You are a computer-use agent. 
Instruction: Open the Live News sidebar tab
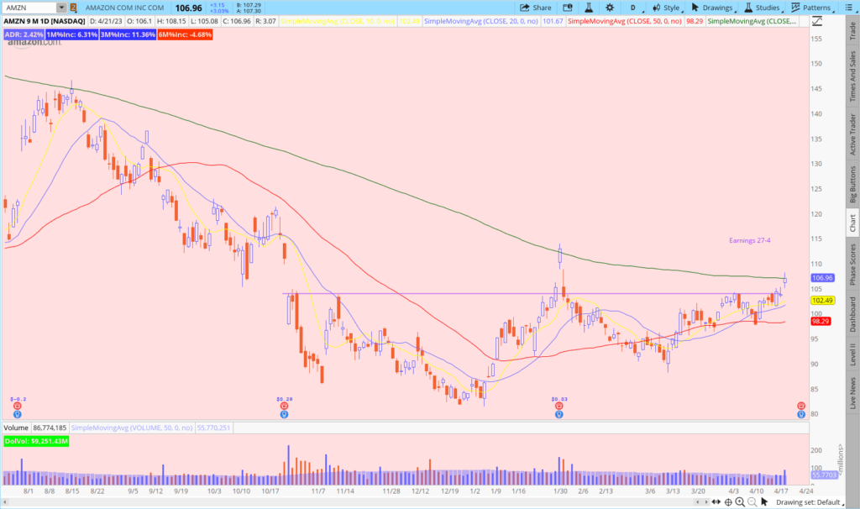(853, 393)
